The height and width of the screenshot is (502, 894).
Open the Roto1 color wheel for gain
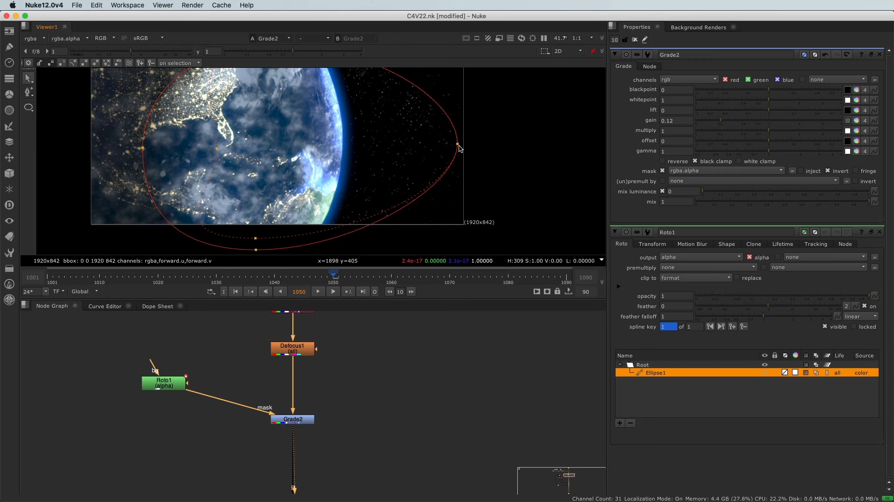[x=856, y=120]
